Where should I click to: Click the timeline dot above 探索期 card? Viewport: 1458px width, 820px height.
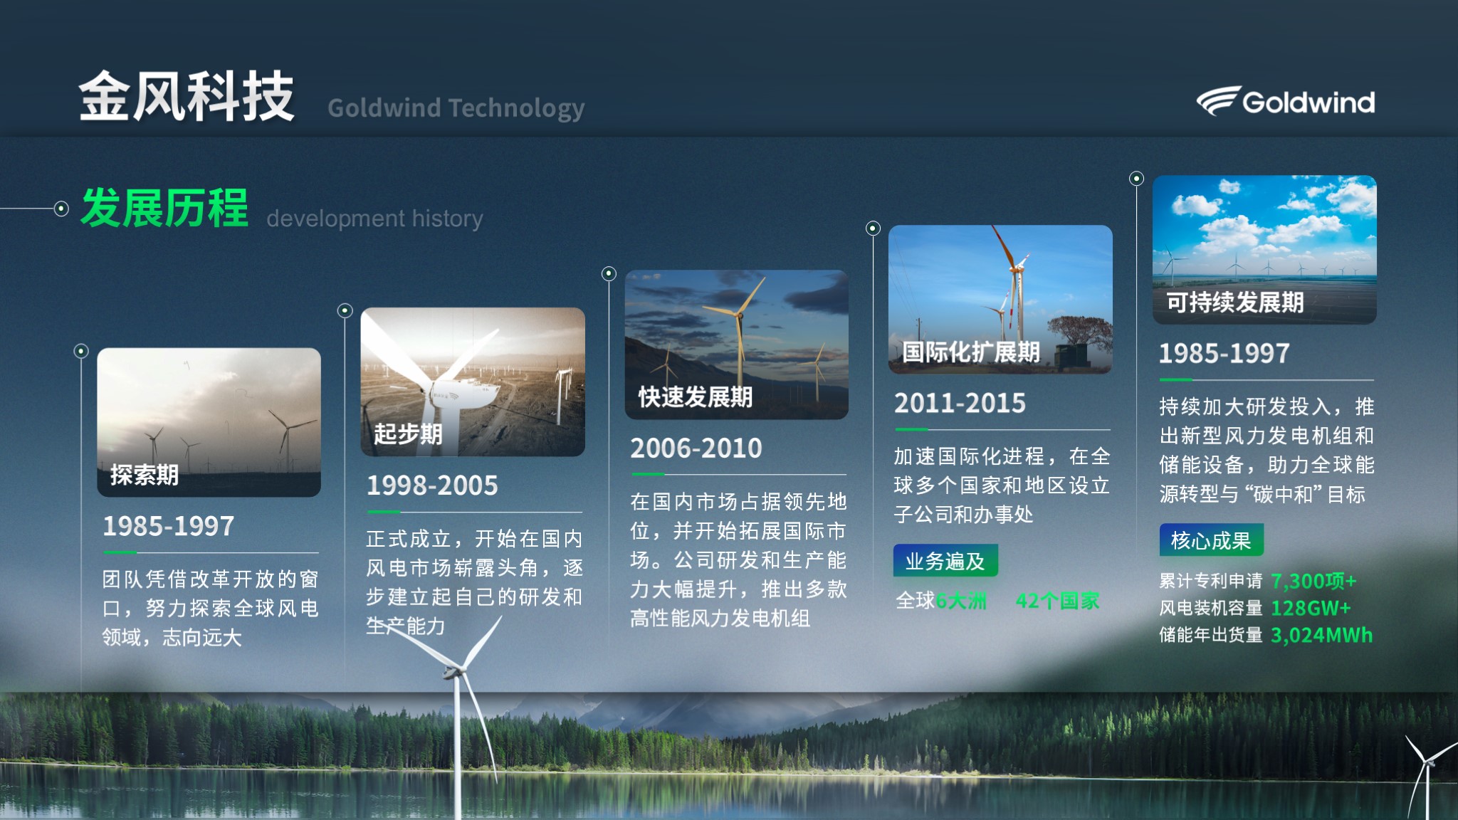coord(81,351)
